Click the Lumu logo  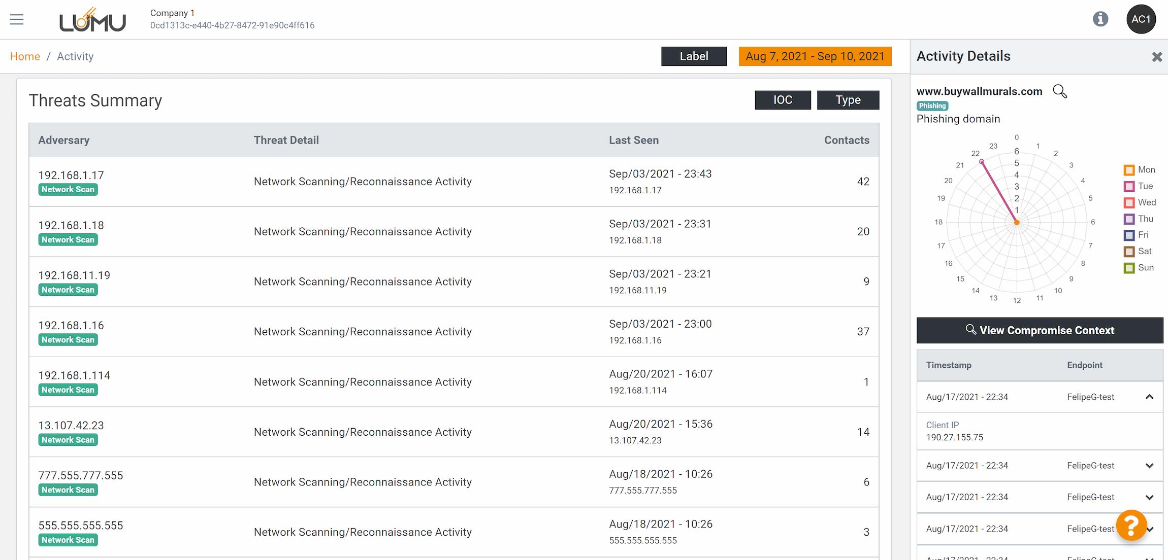point(92,20)
